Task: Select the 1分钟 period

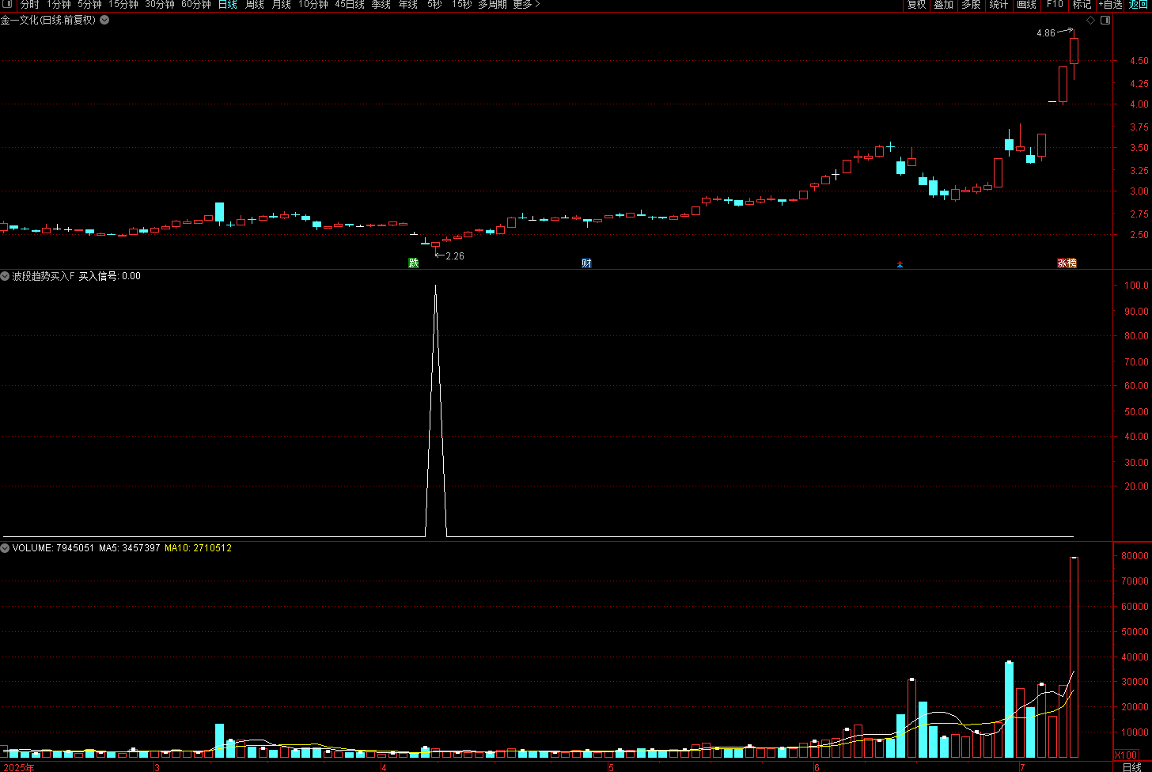Action: (59, 5)
